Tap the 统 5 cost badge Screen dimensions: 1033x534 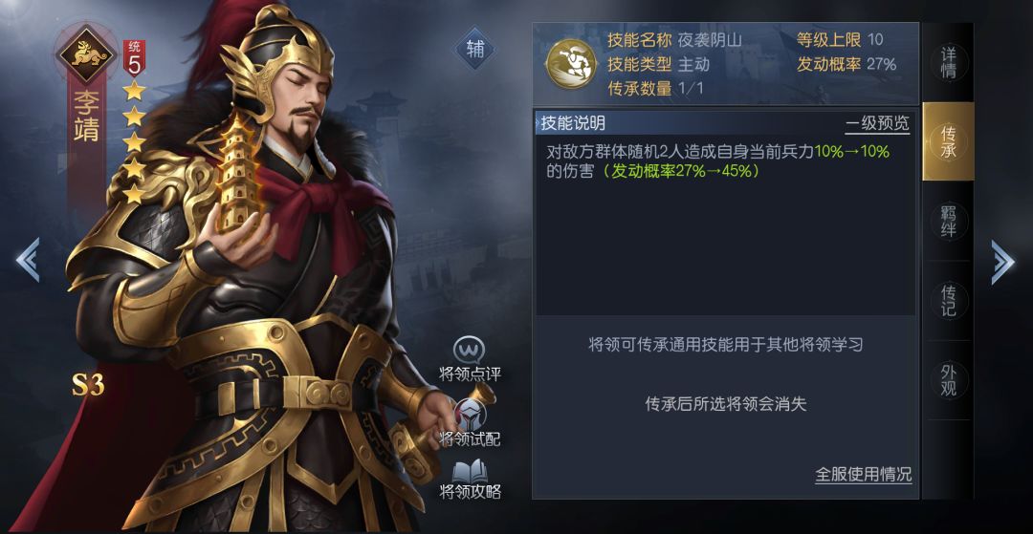pos(135,59)
